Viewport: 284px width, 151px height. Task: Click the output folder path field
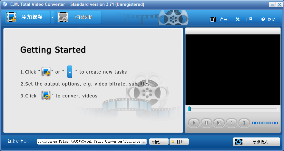click(89, 142)
